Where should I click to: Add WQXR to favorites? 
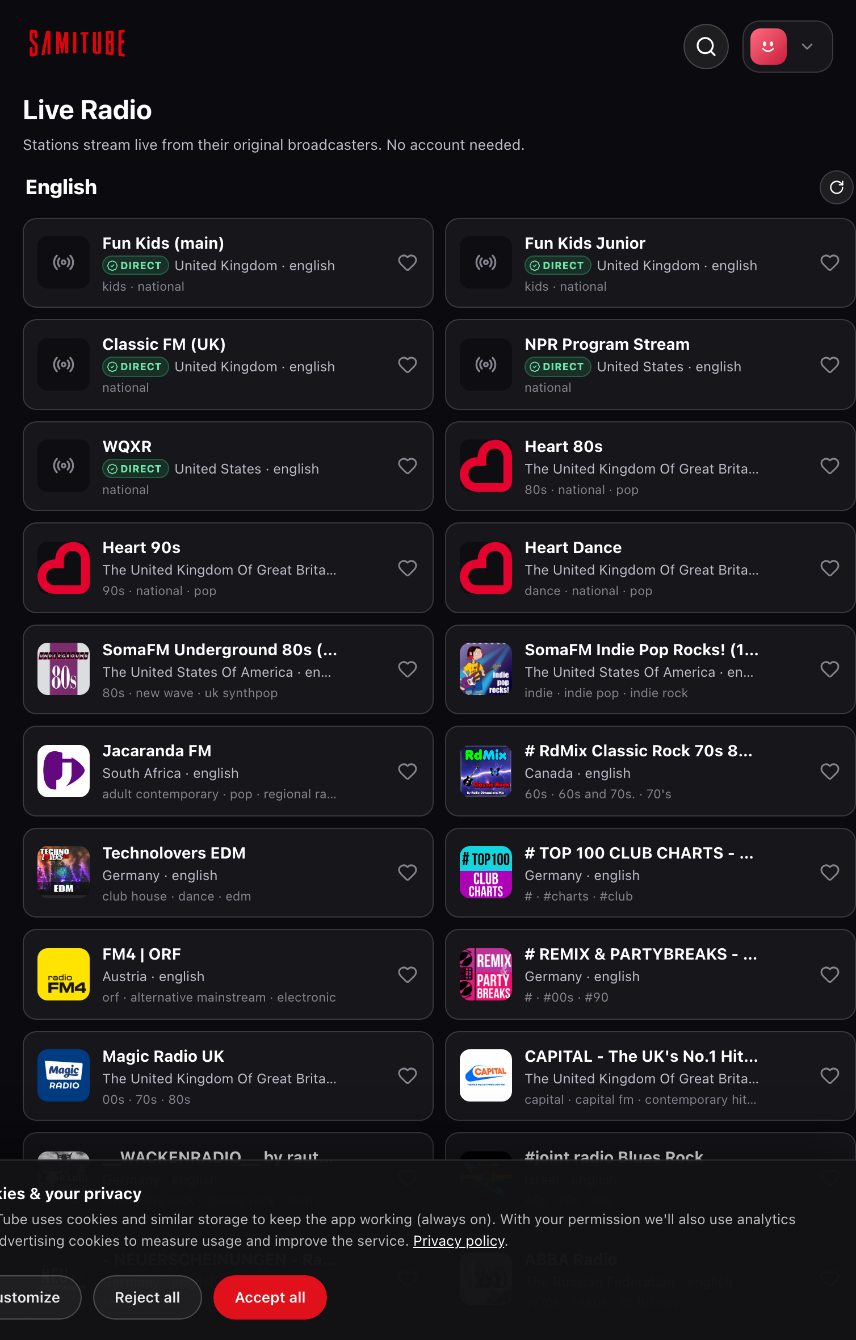coord(408,466)
